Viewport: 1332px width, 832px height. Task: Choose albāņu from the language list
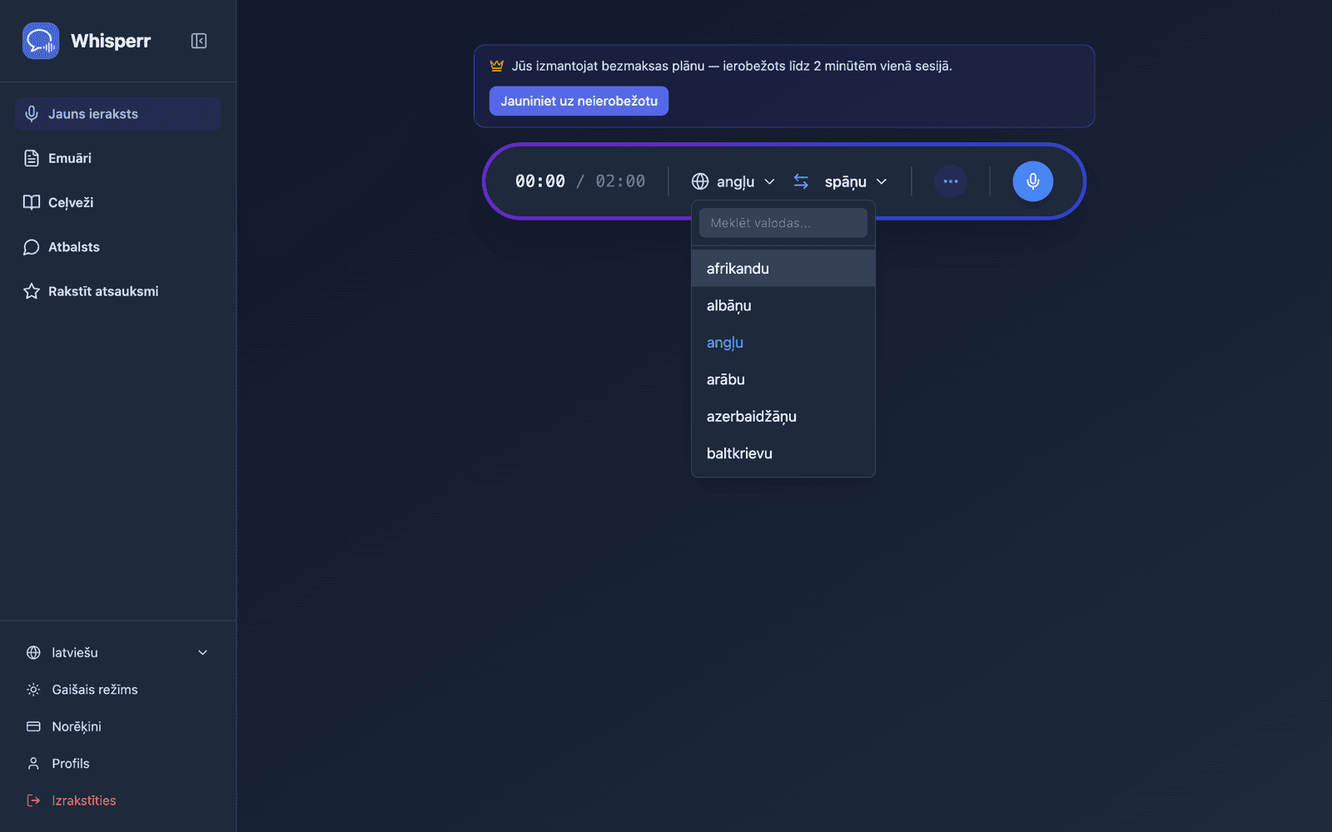783,305
